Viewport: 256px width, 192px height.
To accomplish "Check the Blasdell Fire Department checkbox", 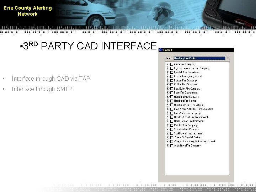I will 172,73.
